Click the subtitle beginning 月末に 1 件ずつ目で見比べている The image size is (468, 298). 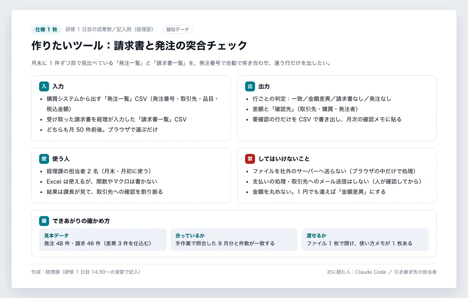[181, 63]
